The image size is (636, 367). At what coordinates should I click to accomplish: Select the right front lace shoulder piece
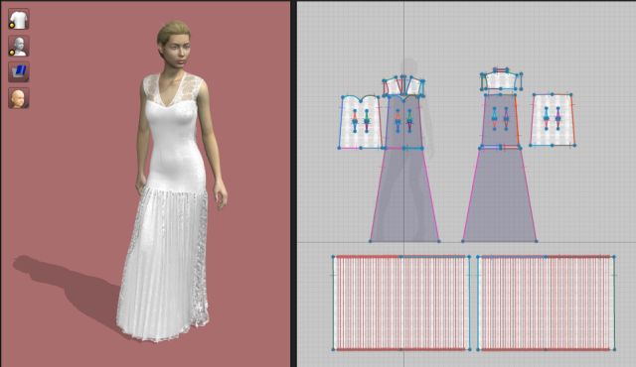click(x=415, y=86)
